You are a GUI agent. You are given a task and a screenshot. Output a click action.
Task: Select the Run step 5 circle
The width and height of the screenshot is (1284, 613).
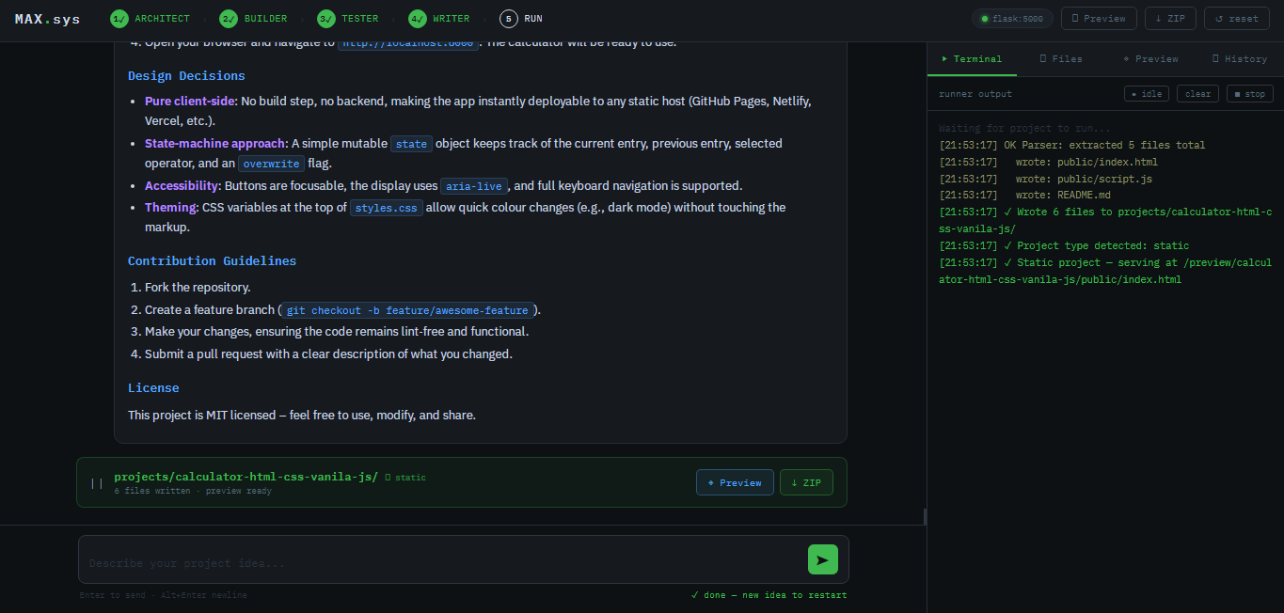tap(509, 19)
